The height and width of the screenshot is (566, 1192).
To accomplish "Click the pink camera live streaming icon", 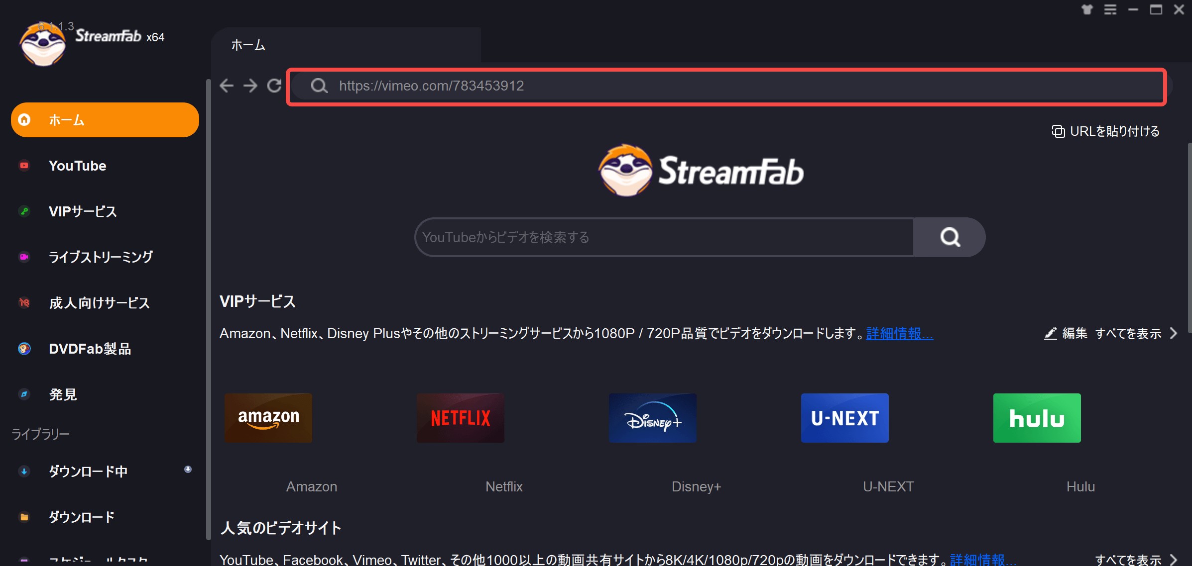I will click(24, 257).
